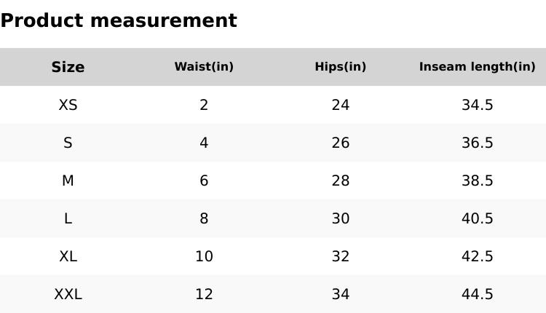
Task: Select the XS size cell
Action: point(68,105)
